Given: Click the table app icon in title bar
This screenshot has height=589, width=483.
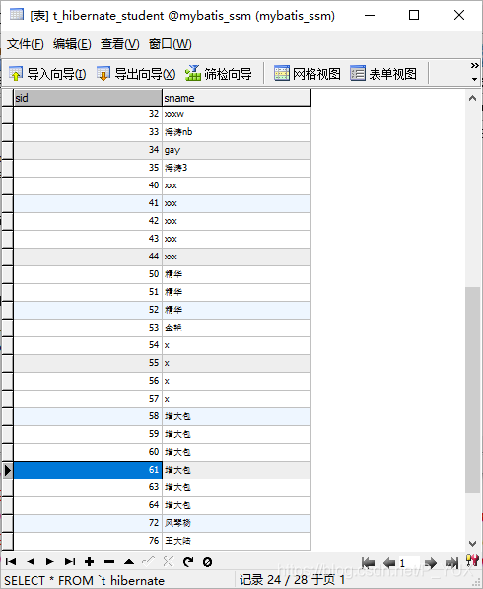Looking at the screenshot, I should pyautogui.click(x=17, y=15).
